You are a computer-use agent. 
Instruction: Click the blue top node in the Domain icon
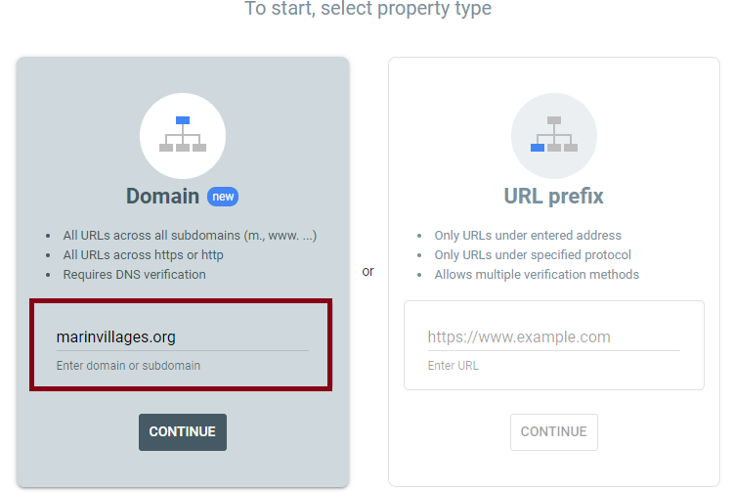tap(183, 120)
